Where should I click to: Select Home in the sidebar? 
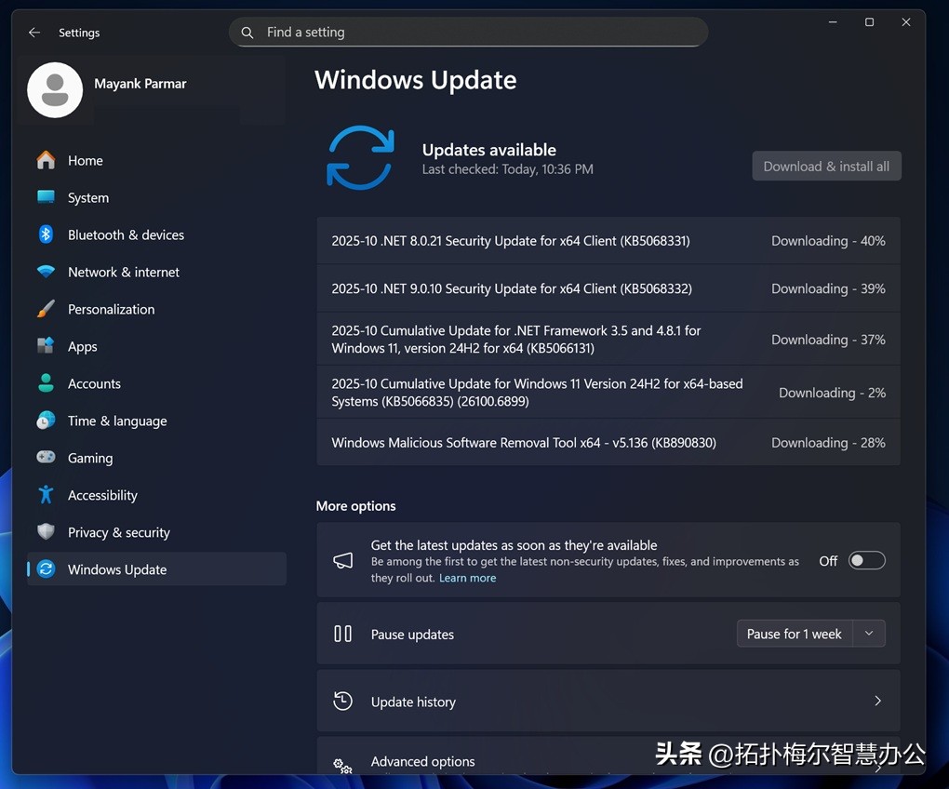[46, 160]
